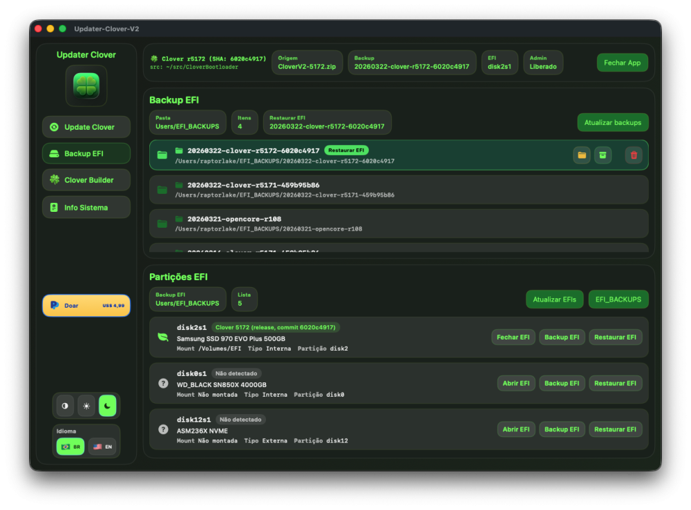The image size is (691, 510).
Task: Click Fechar EFI for disk2s1
Action: click(x=513, y=337)
